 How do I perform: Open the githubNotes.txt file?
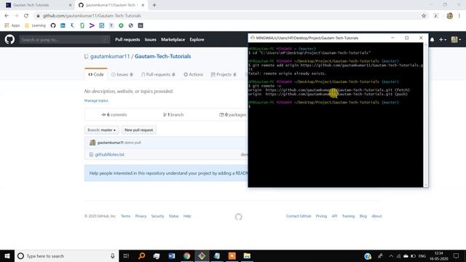pyautogui.click(x=109, y=154)
